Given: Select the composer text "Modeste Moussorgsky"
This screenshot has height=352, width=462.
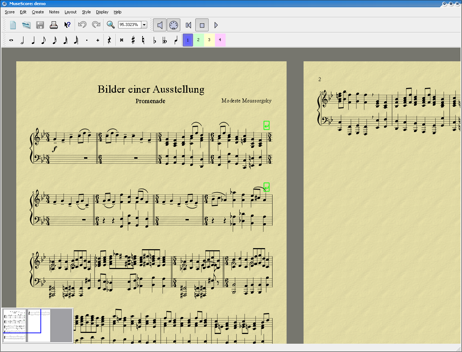Looking at the screenshot, I should [x=247, y=101].
